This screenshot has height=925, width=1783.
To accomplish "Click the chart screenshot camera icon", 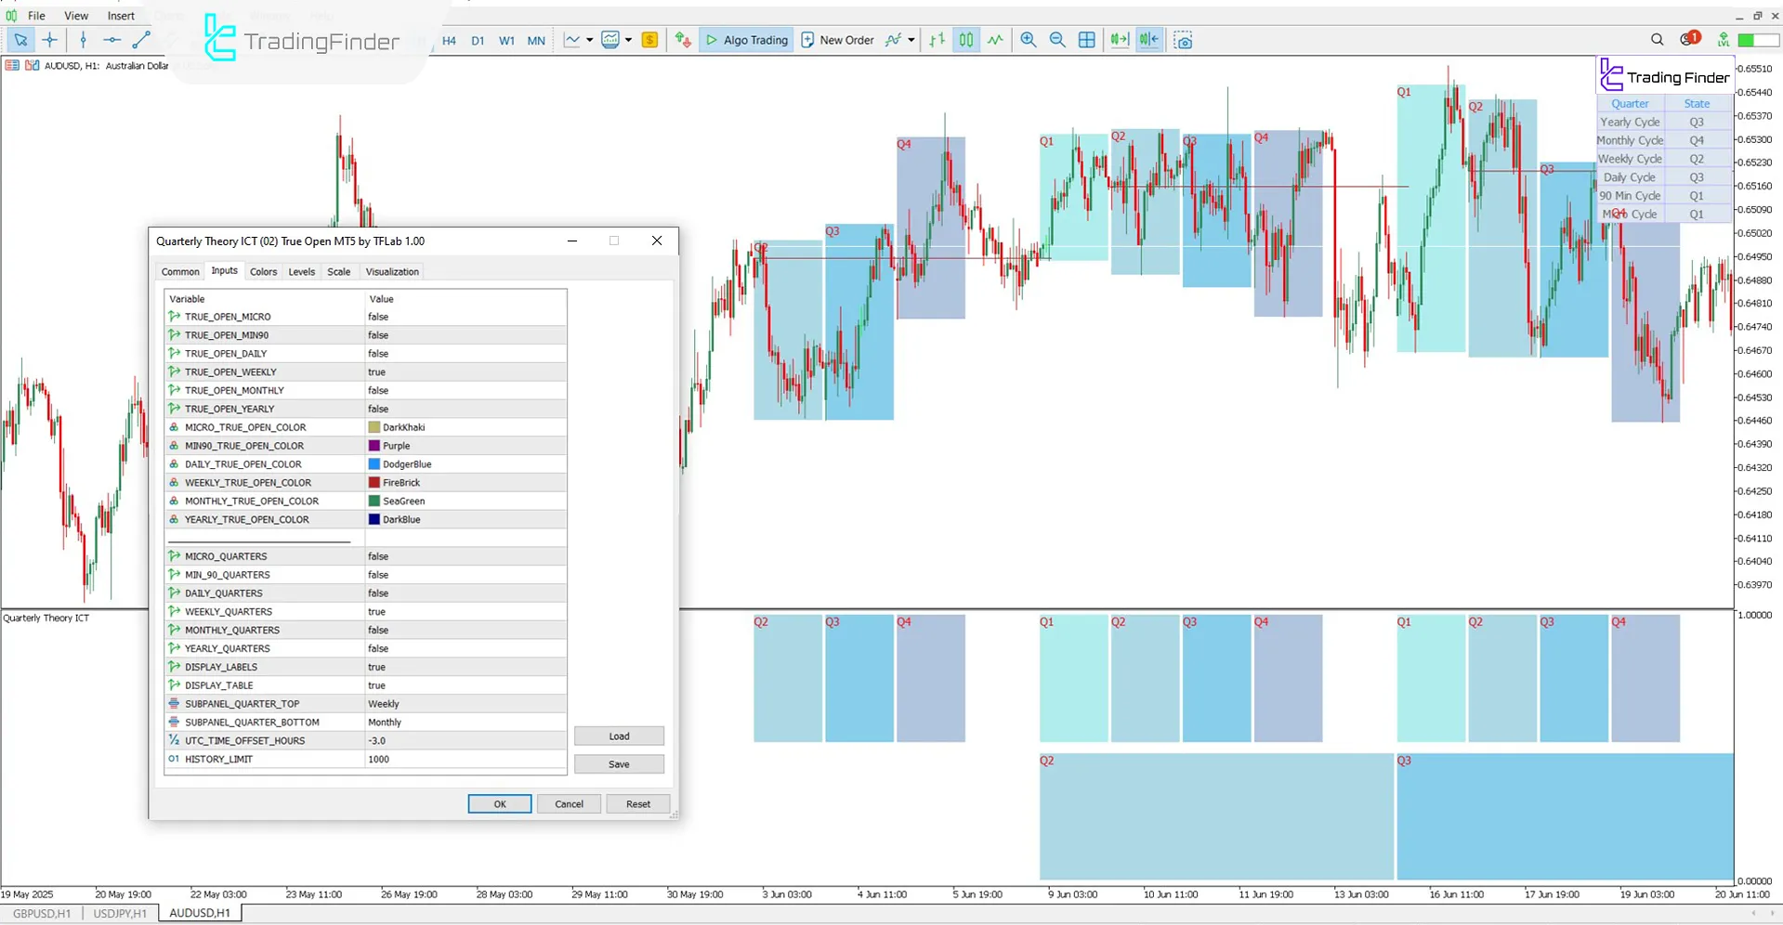I will [x=1182, y=40].
